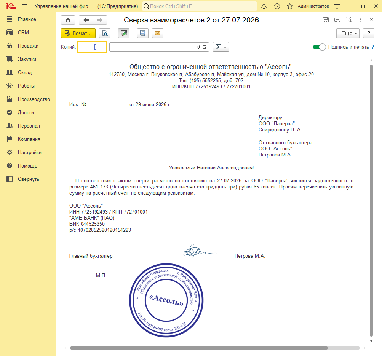The height and width of the screenshot is (356, 382).
Task: Open Помощь section
Action: [28, 166]
